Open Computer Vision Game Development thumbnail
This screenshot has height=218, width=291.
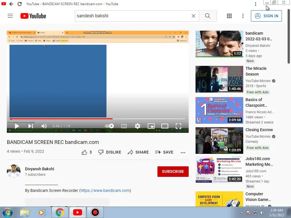pos(219,199)
